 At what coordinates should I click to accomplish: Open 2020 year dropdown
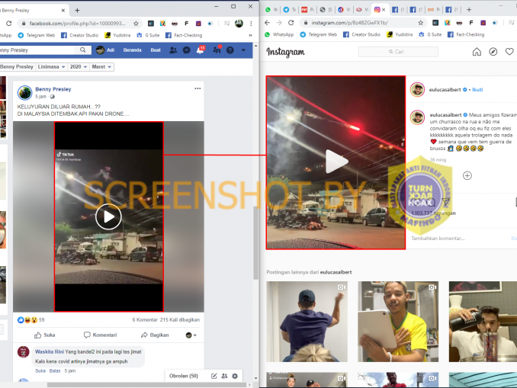pyautogui.click(x=78, y=66)
